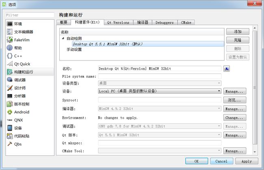Select the 代码粘贴 code pasting icon
The image size is (264, 170).
click(x=10, y=136)
